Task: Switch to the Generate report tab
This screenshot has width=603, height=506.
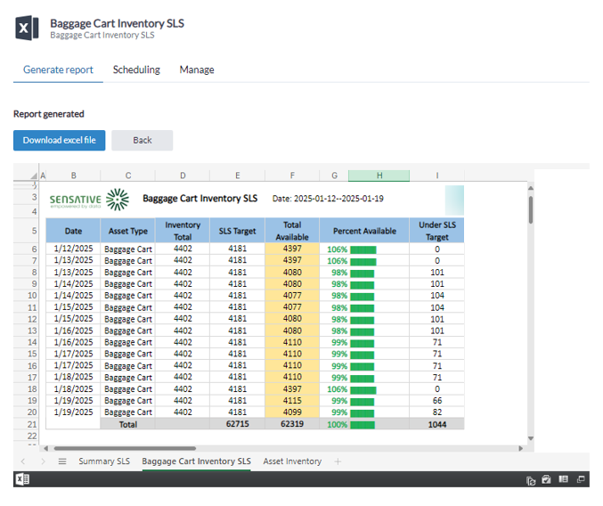Action: [x=58, y=69]
